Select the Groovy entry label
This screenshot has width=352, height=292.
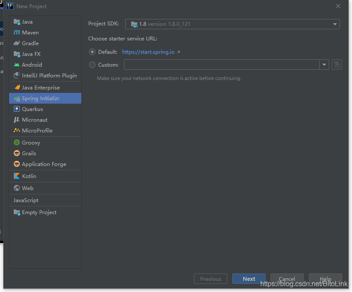tap(31, 143)
